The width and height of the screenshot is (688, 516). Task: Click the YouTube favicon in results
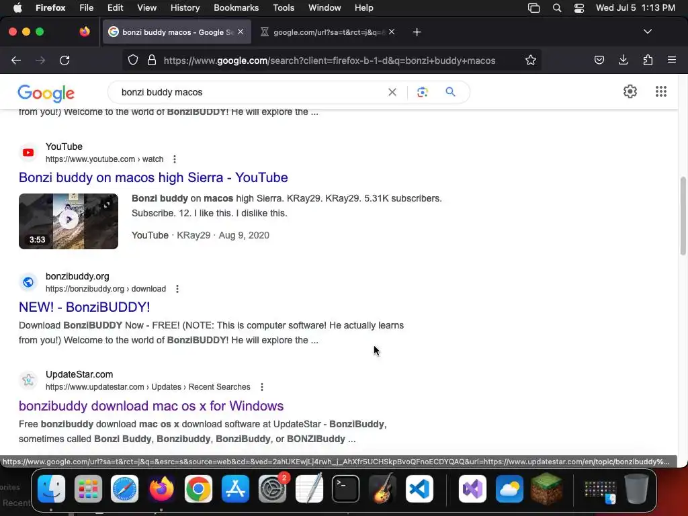coord(28,153)
